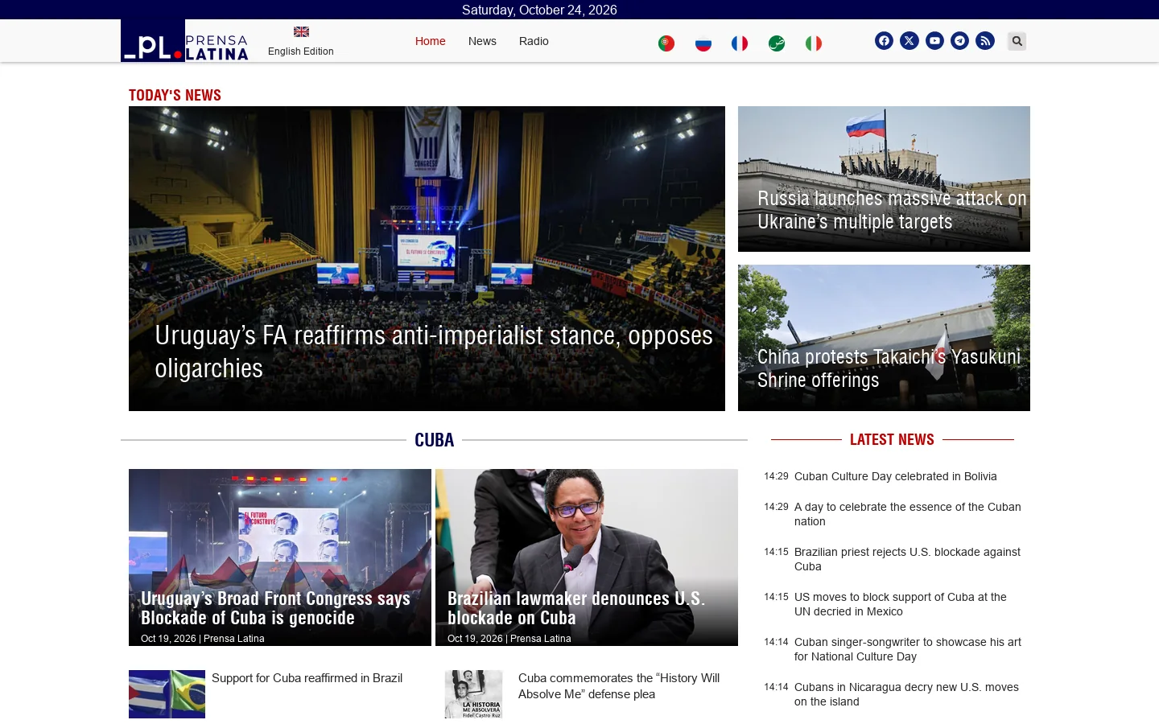Open the X (Twitter) profile icon
Viewport: 1159px width, 724px height.
click(909, 41)
